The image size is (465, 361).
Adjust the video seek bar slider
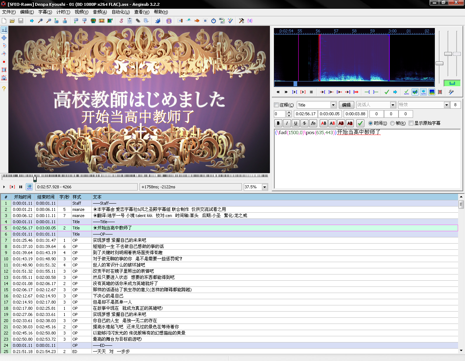coord(35,179)
